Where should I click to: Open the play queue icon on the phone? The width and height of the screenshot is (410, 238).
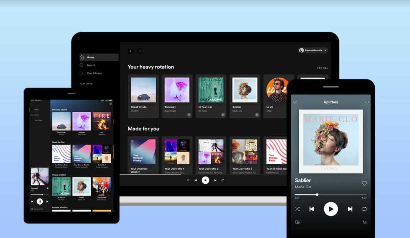pyautogui.click(x=365, y=222)
